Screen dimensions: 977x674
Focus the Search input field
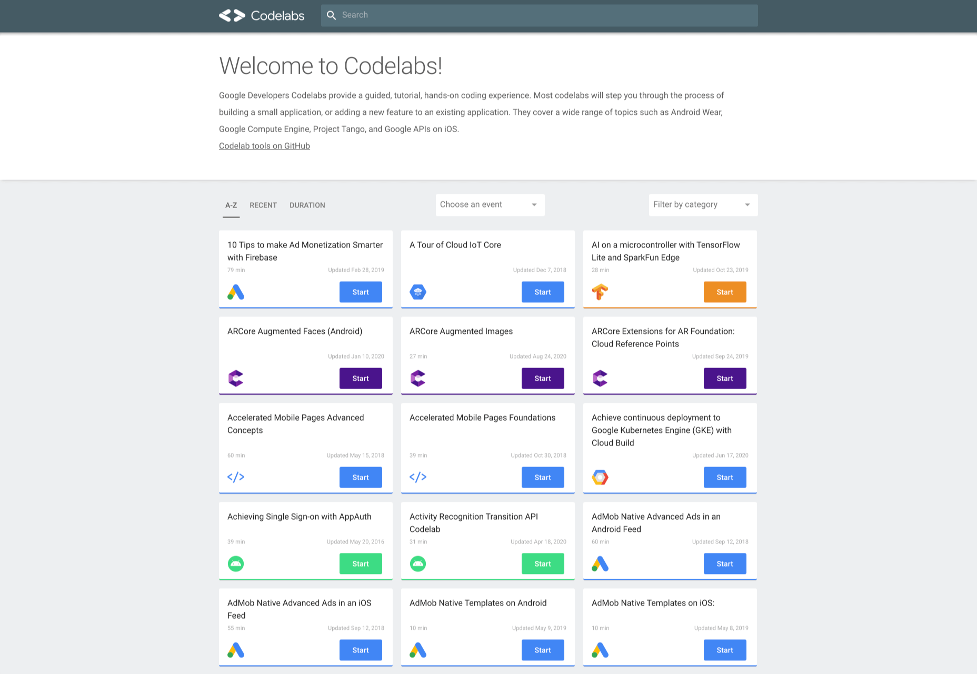pos(547,15)
